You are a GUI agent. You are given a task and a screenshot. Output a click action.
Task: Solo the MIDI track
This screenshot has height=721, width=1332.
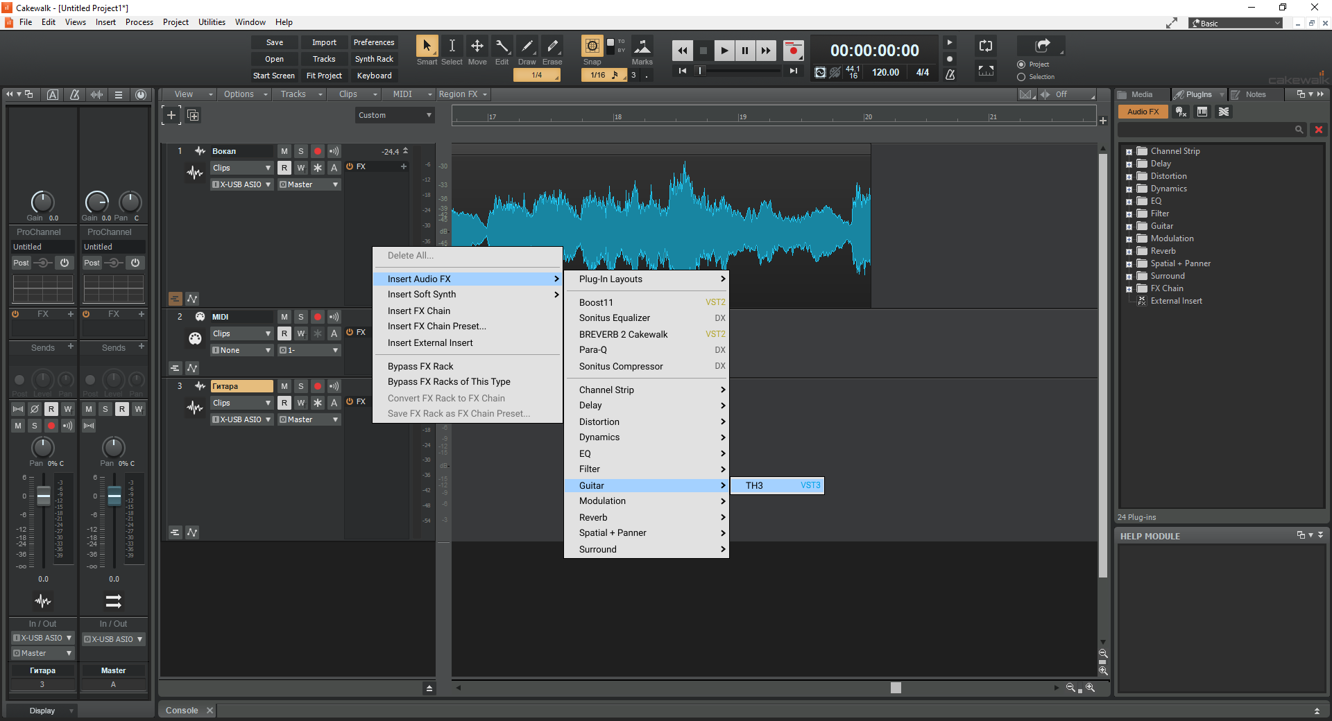point(301,317)
